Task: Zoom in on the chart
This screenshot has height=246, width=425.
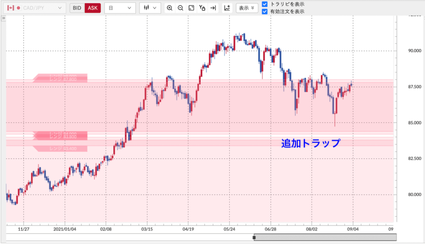Action: tap(170, 8)
